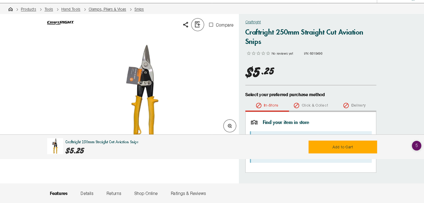The image size is (424, 203).
Task: Select the In-Store purchase method
Action: coord(267,105)
